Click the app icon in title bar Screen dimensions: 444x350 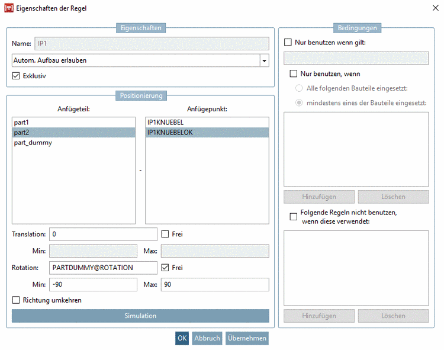pos(9,8)
